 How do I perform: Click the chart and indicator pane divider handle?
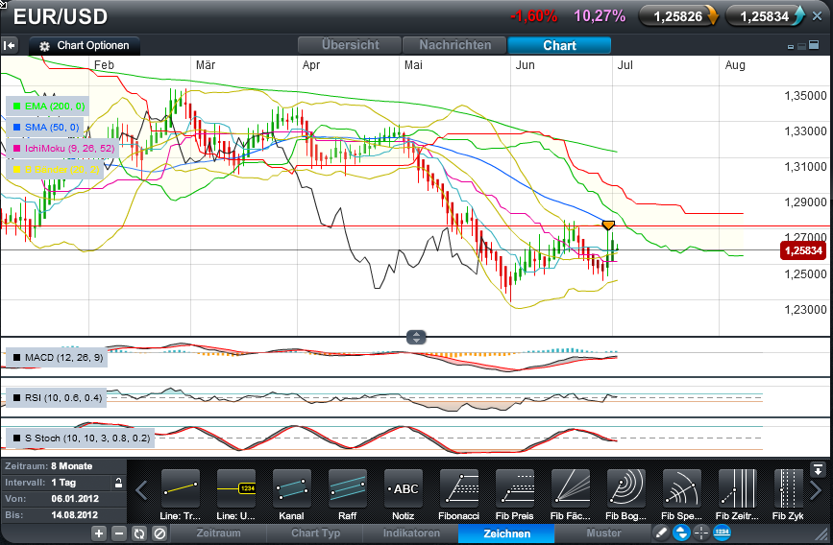click(x=416, y=337)
